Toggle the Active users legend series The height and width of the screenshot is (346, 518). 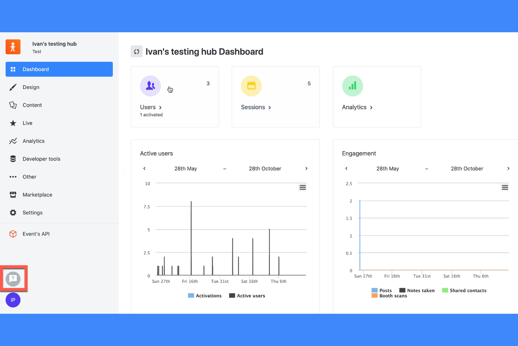click(247, 296)
